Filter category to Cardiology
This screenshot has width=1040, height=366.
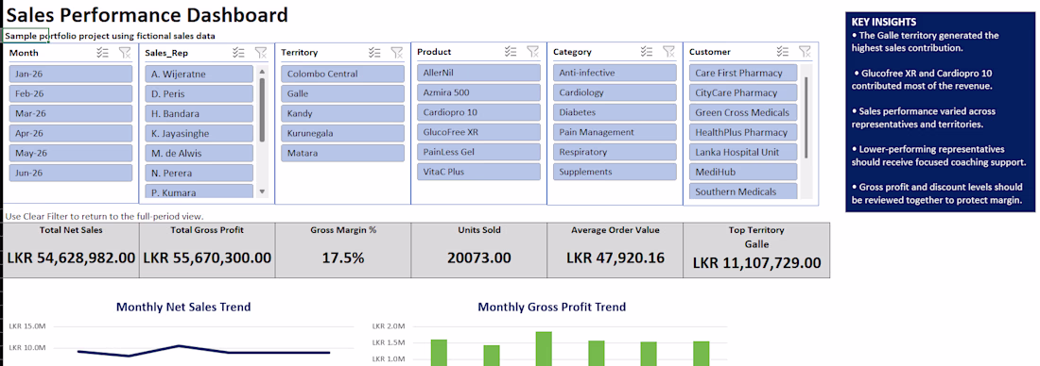coord(615,92)
